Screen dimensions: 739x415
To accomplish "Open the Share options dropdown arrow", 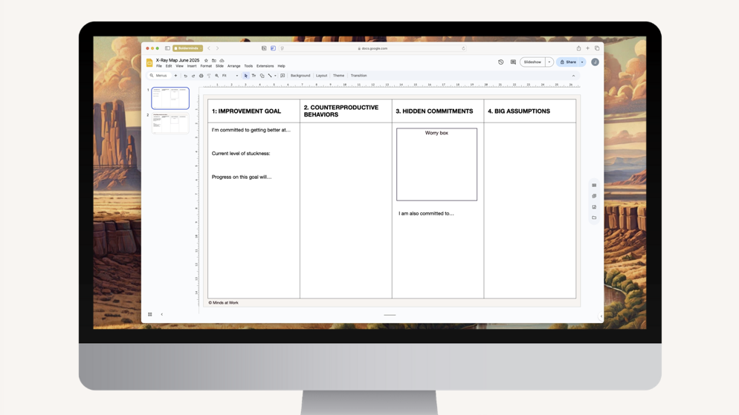I will point(582,62).
